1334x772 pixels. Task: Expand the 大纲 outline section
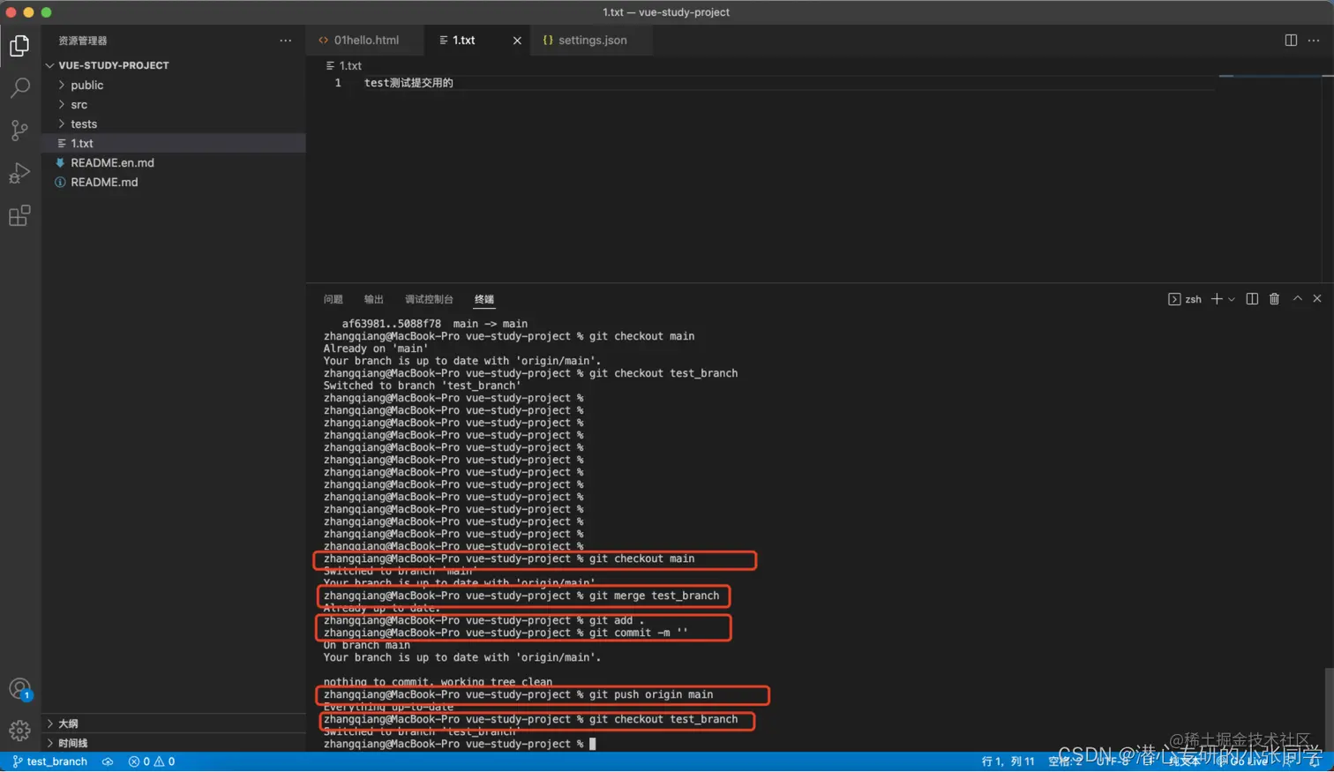67,723
